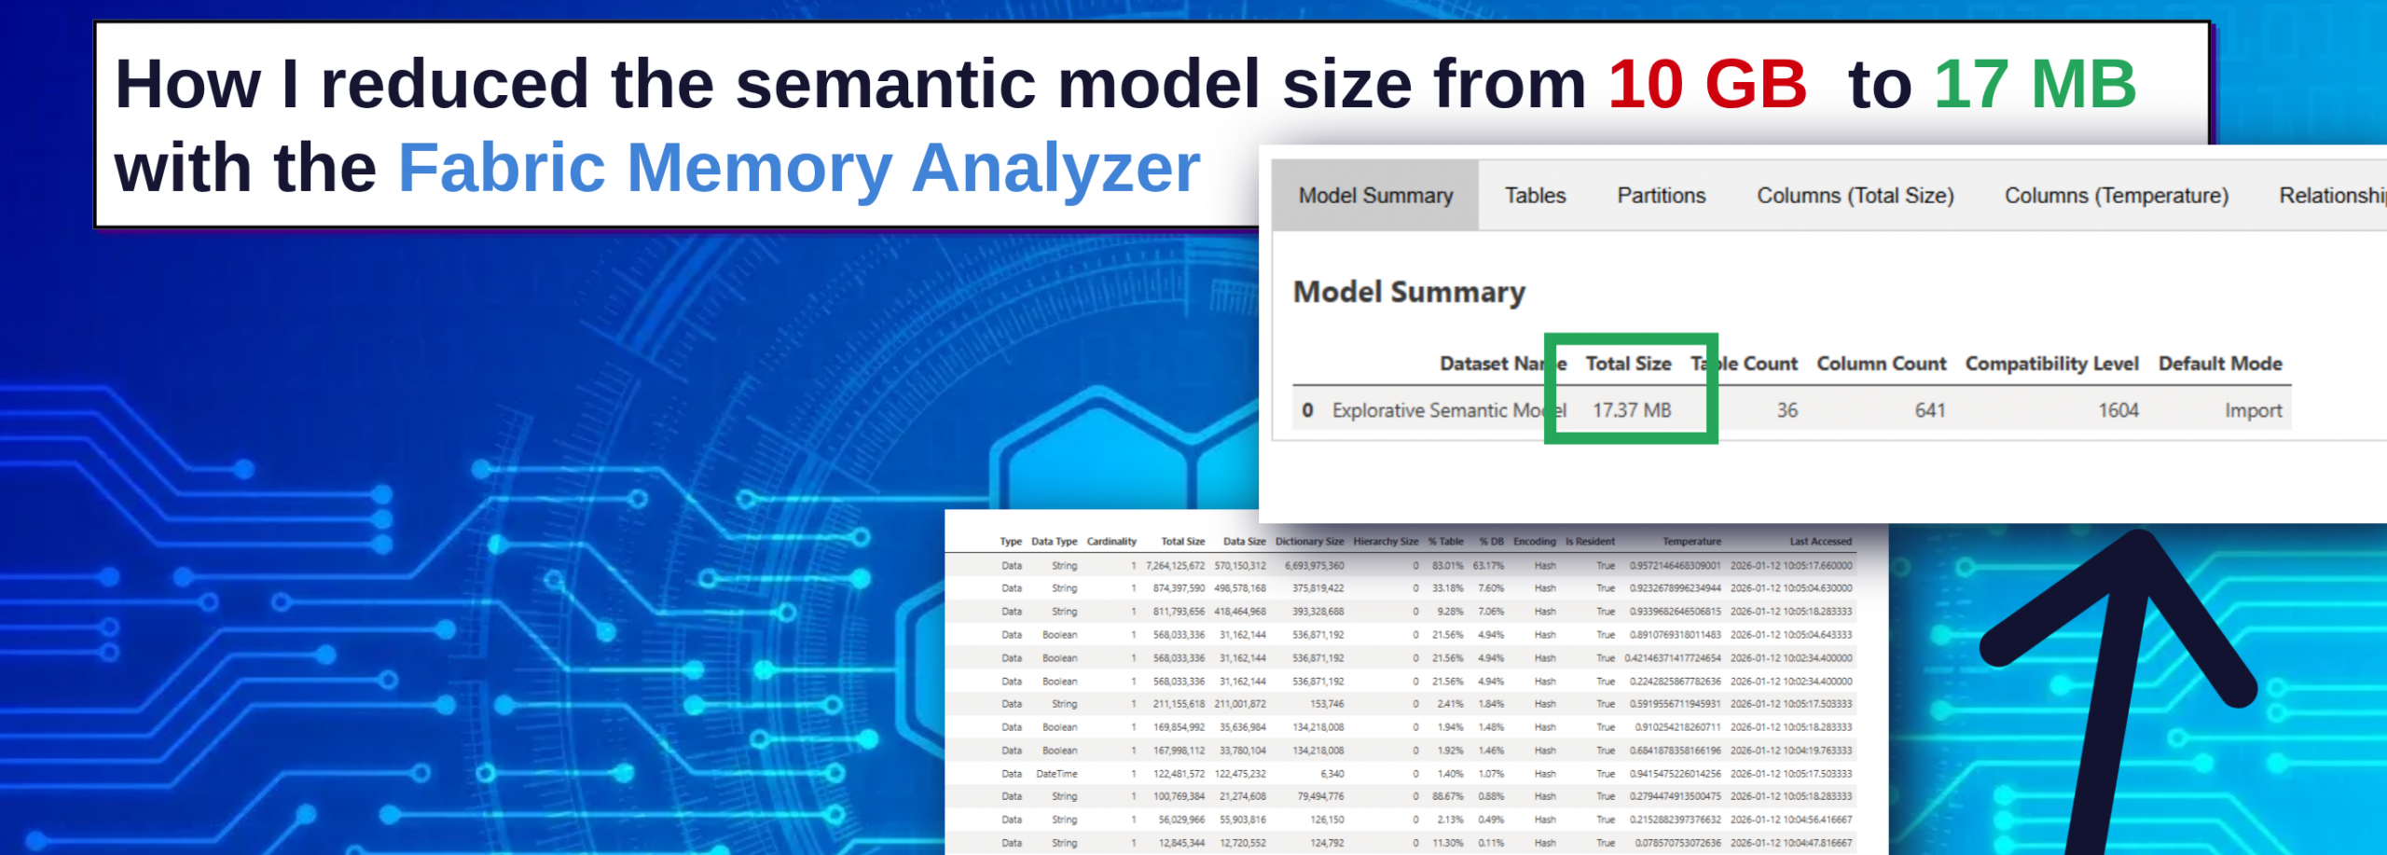This screenshot has width=2387, height=855.
Task: Select the Columns (Total Size) tab
Action: point(1855,196)
